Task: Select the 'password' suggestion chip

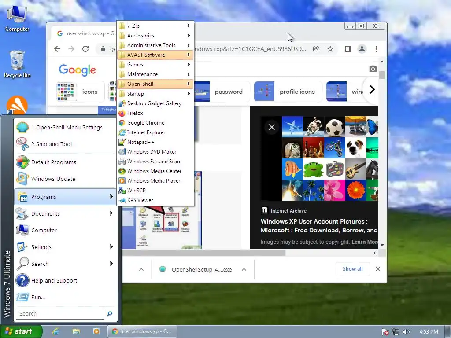Action: (x=222, y=92)
